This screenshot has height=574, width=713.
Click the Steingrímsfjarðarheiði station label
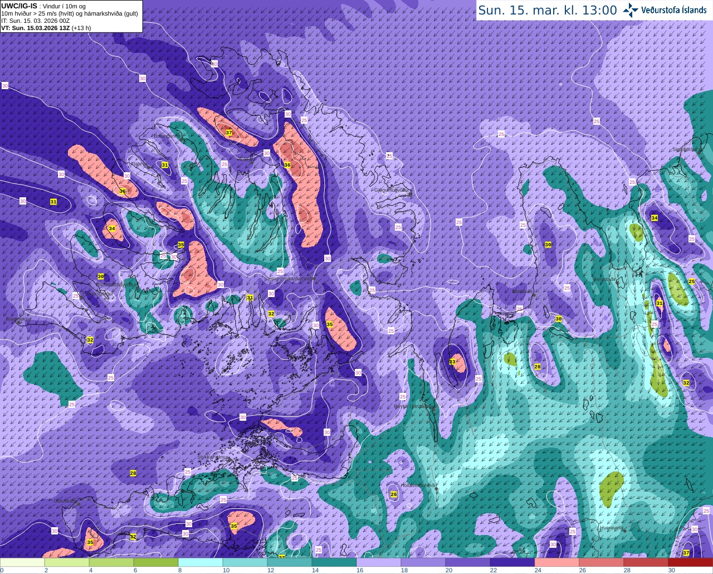(290, 278)
